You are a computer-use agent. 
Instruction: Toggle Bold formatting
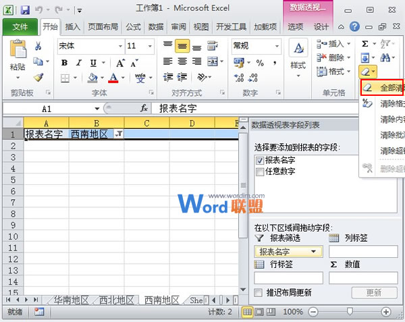[65, 62]
